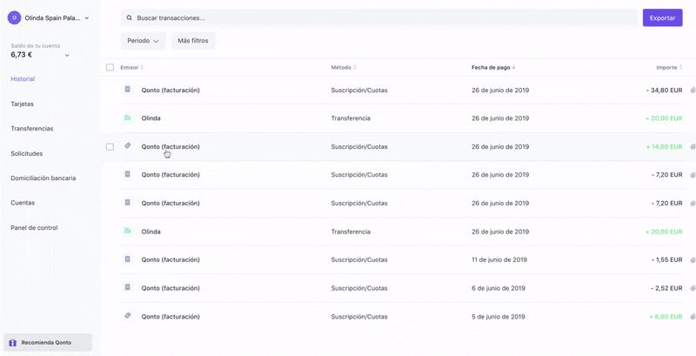Navigate to Solicitudes

pos(27,153)
